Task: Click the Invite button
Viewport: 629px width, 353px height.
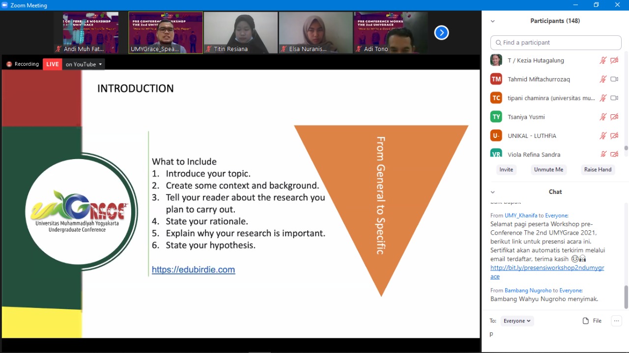Action: pyautogui.click(x=506, y=170)
